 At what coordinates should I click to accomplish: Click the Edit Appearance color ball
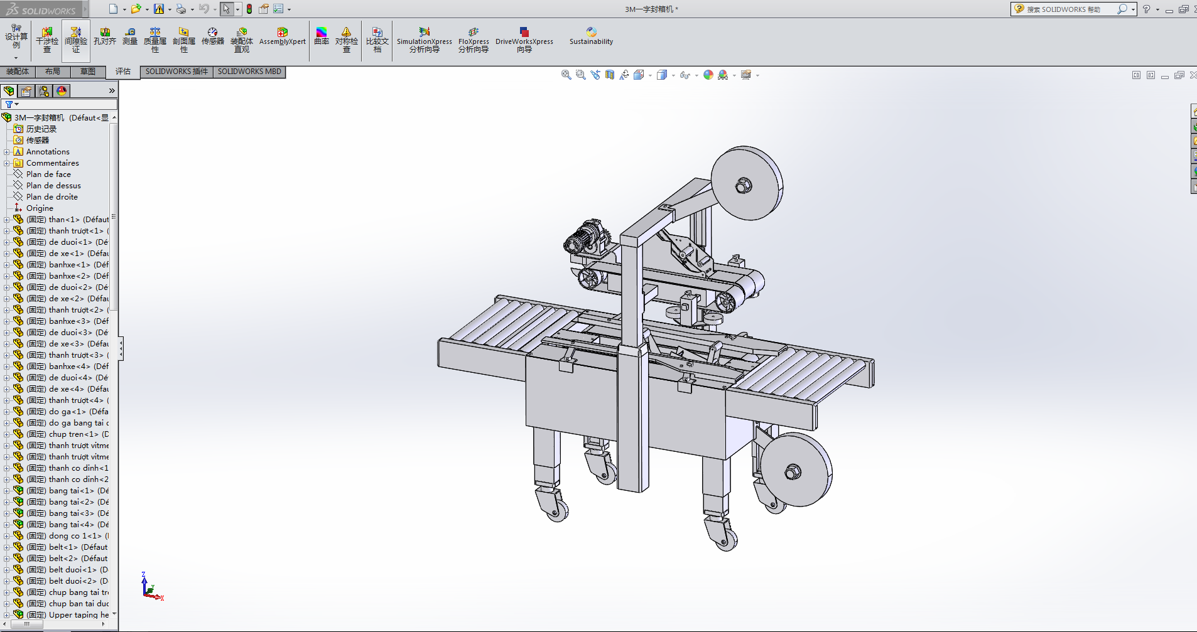(708, 75)
